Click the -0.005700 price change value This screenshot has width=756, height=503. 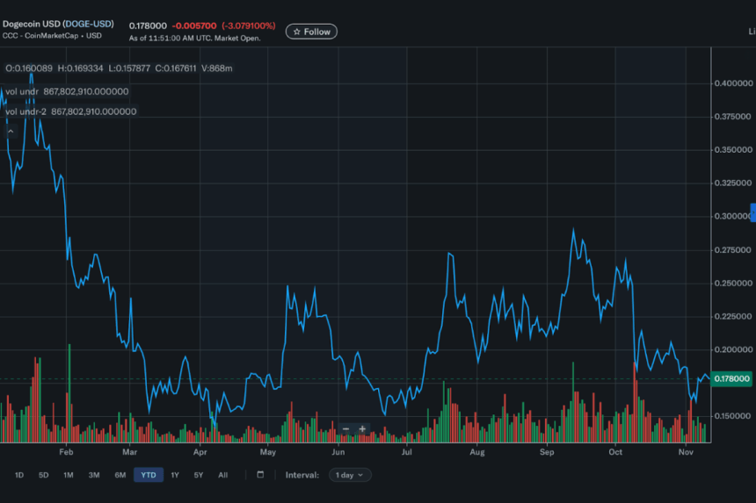[x=194, y=26]
